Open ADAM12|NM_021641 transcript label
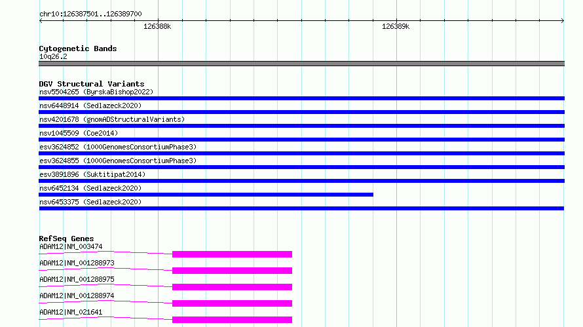This screenshot has height=327, width=583. coord(71,312)
